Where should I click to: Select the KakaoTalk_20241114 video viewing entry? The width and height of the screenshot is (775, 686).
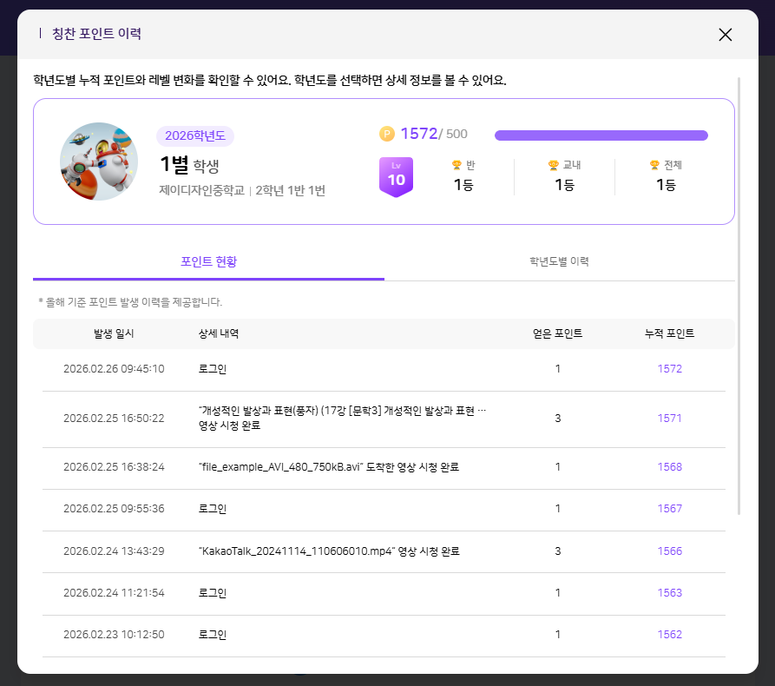click(x=328, y=551)
